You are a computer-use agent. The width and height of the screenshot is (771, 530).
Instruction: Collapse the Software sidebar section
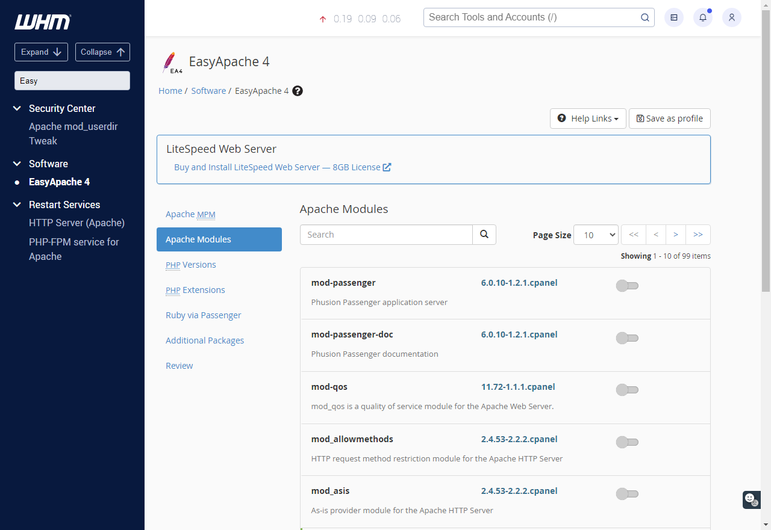click(x=17, y=164)
